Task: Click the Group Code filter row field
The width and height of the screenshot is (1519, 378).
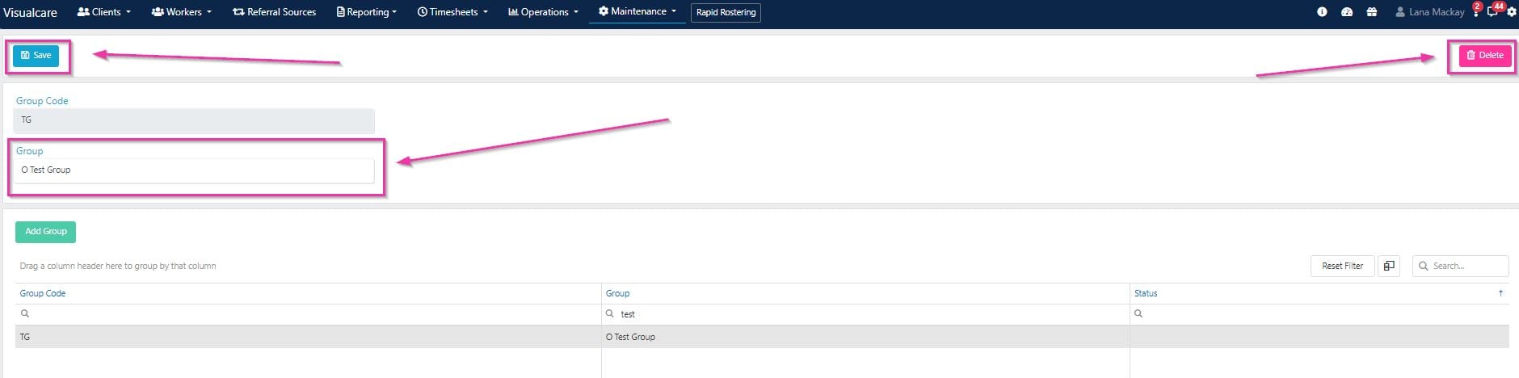Action: (308, 314)
